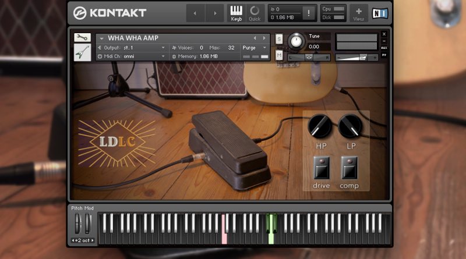Click the wah pedal image
Screen dimensions: 466x259
point(229,150)
